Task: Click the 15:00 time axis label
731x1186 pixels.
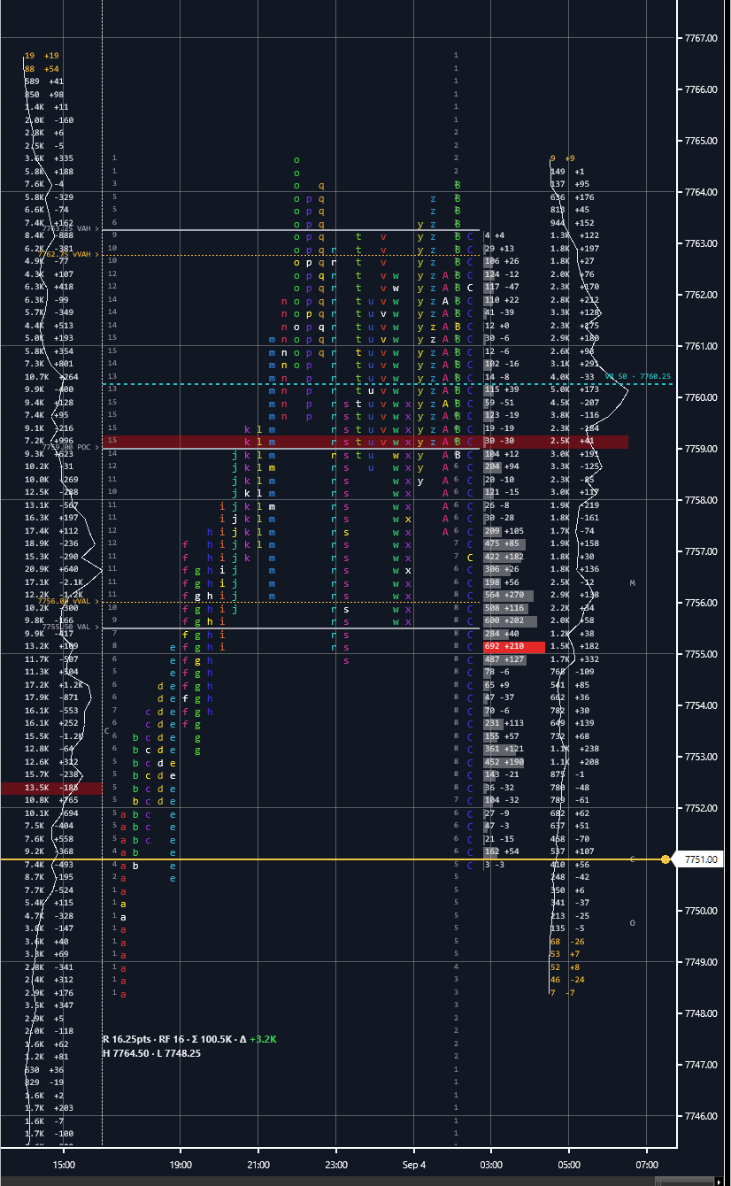Action: [x=64, y=1165]
